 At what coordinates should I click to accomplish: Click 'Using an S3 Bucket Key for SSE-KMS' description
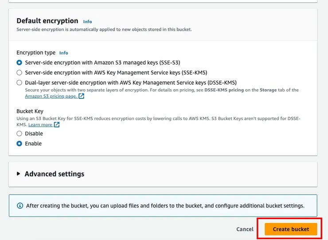coord(158,122)
